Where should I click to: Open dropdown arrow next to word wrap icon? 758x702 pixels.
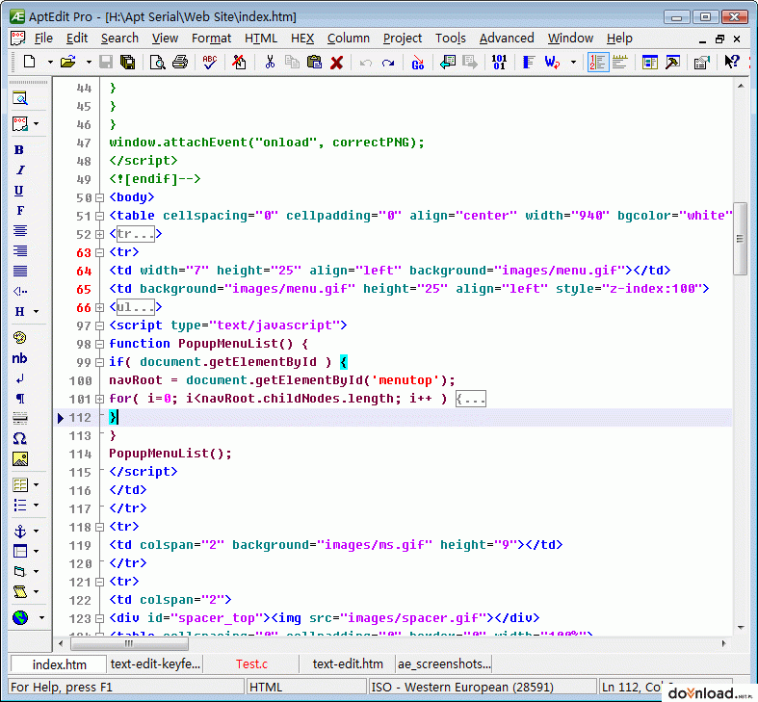point(573,62)
